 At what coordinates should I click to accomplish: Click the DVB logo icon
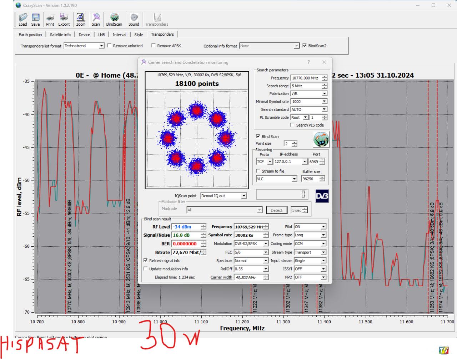click(x=322, y=196)
